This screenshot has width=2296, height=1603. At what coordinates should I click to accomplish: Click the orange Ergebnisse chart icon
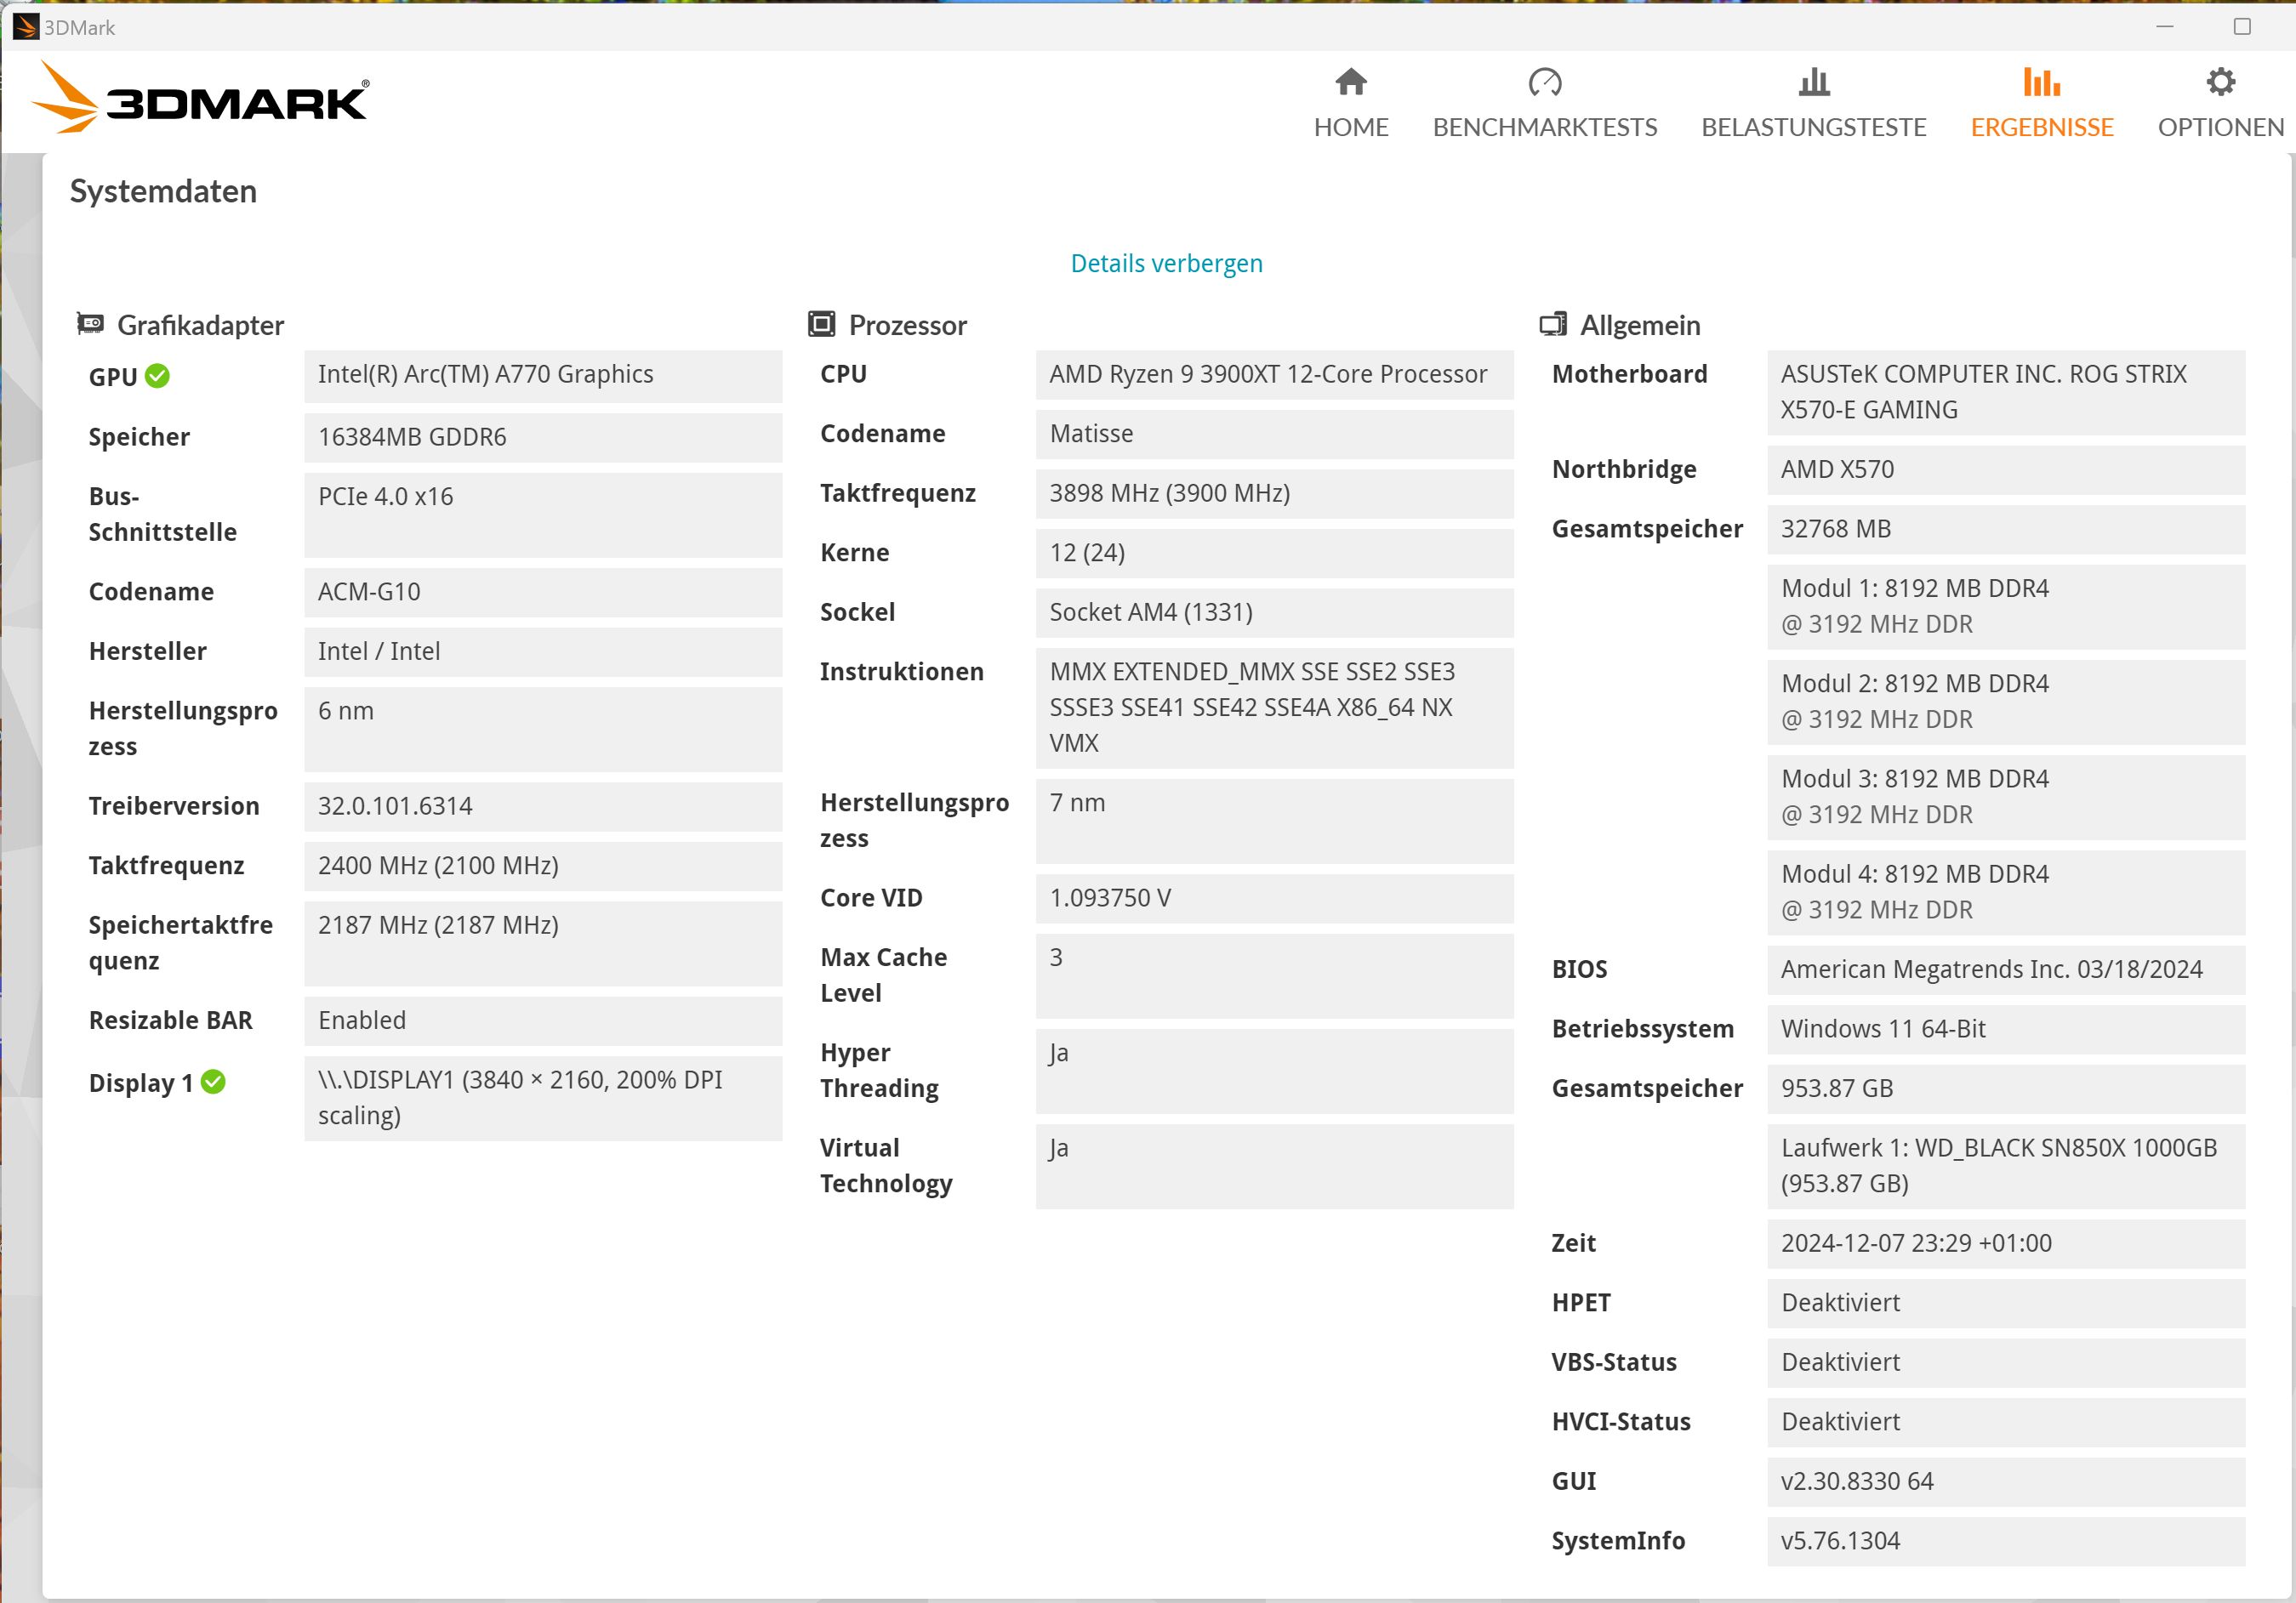point(2041,82)
